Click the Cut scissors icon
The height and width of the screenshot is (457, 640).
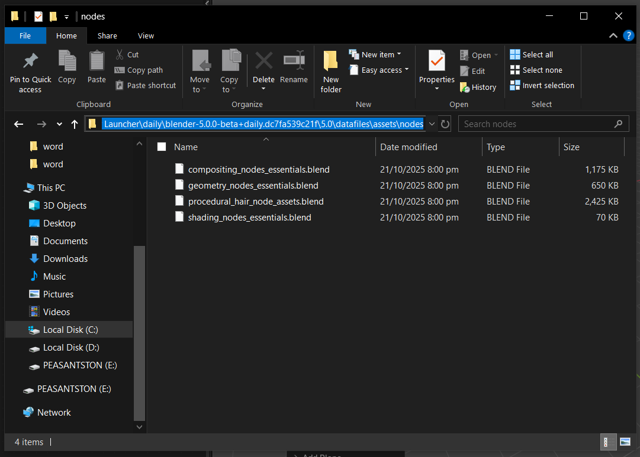click(x=120, y=54)
